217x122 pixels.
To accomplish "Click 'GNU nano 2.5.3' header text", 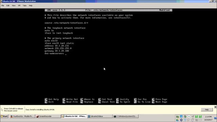I will [56, 10].
